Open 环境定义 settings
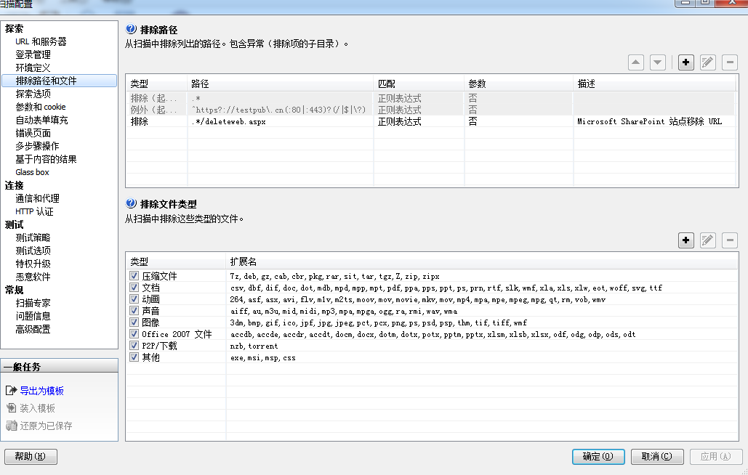Image resolution: width=748 pixels, height=475 pixels. coord(33,68)
